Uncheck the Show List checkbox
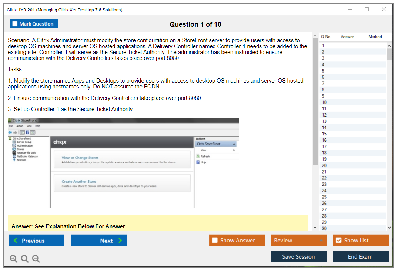Screen dimensions: 398x272 (x=338, y=241)
